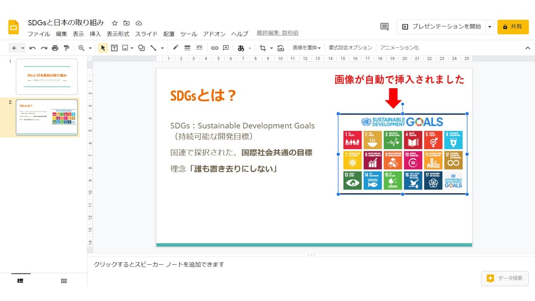Open the 画像を置換 dropdown
This screenshot has height=301, width=535.
pyautogui.click(x=306, y=48)
